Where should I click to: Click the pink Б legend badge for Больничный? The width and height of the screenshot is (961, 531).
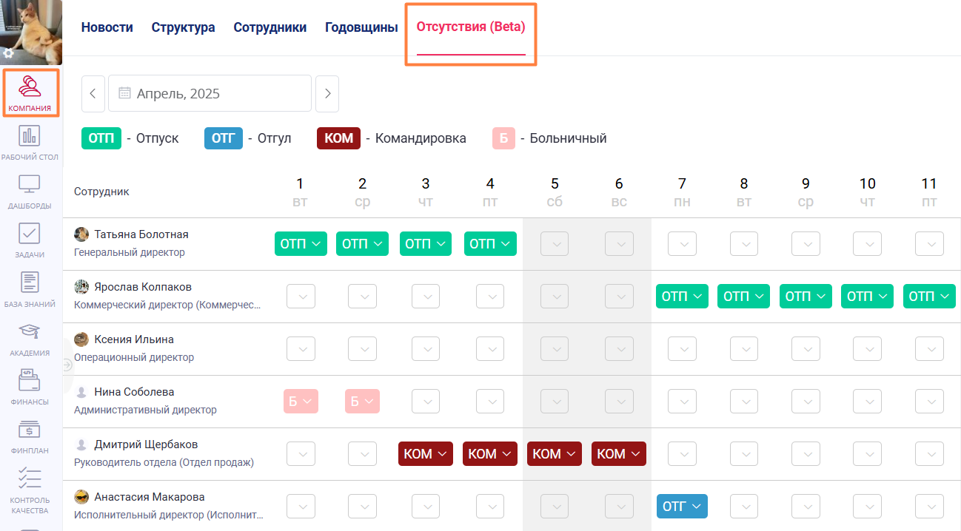503,138
